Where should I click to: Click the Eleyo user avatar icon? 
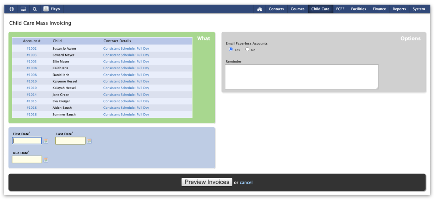[x=46, y=9]
